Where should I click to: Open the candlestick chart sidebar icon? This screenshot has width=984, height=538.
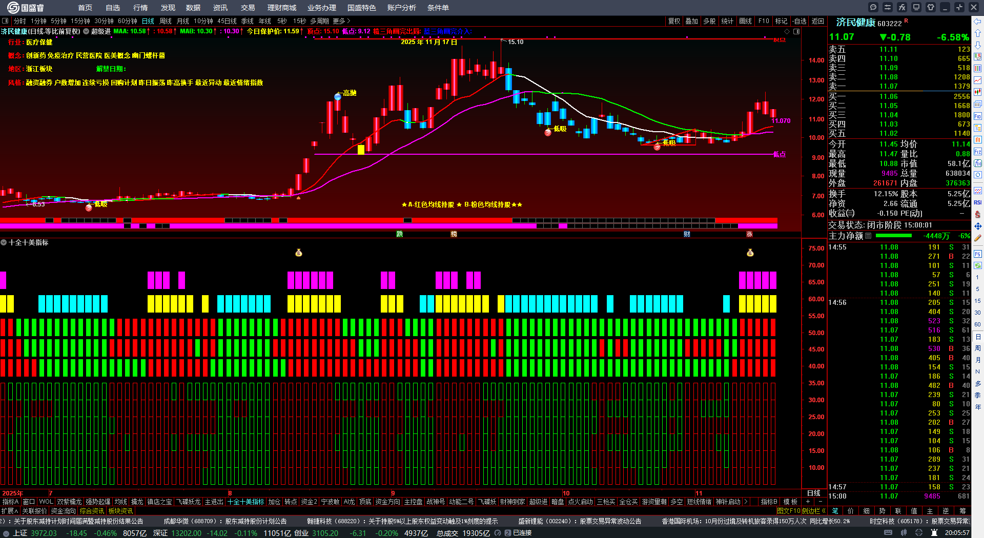click(x=978, y=92)
